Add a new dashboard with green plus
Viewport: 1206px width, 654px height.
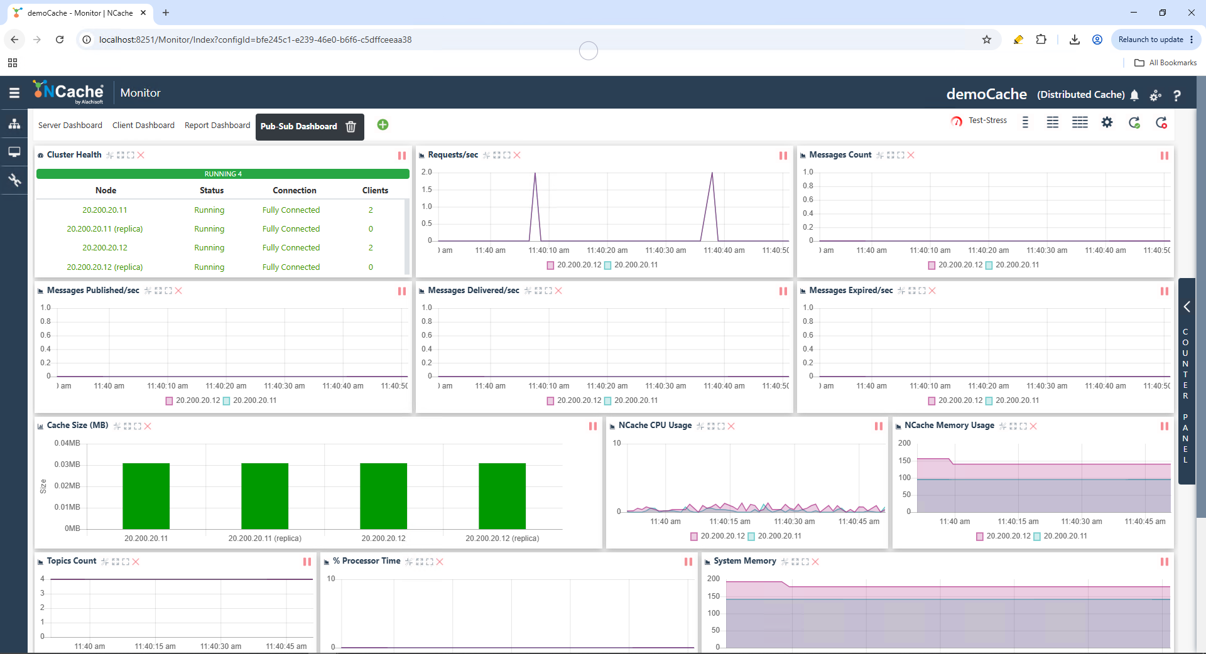(383, 125)
